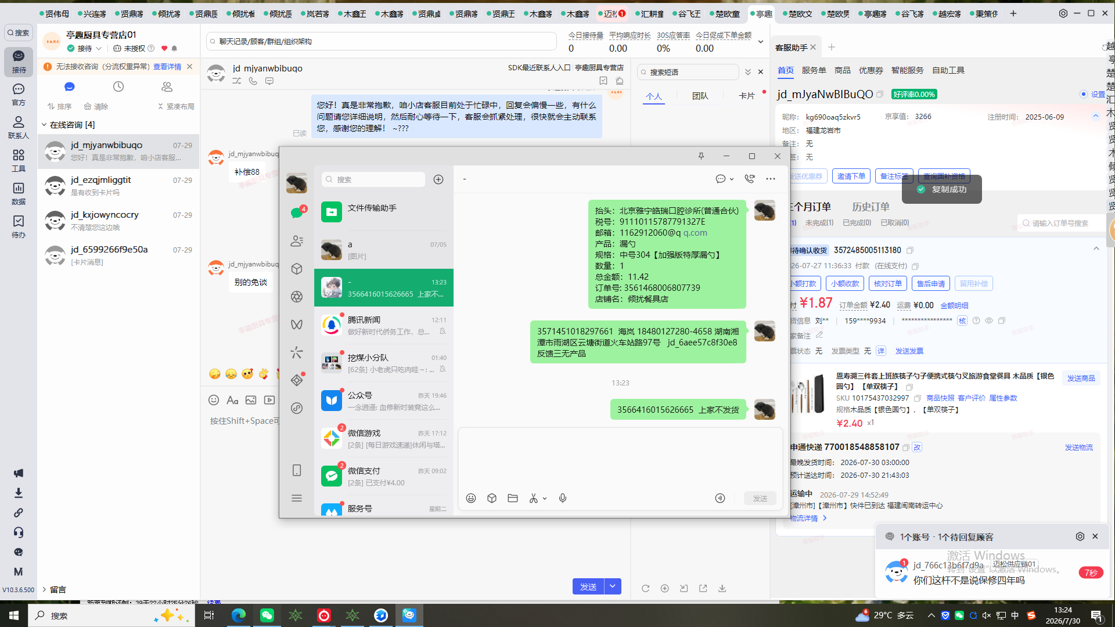Open the 腾讯新闻 chat in WeChat
1115x627 pixels.
point(384,325)
